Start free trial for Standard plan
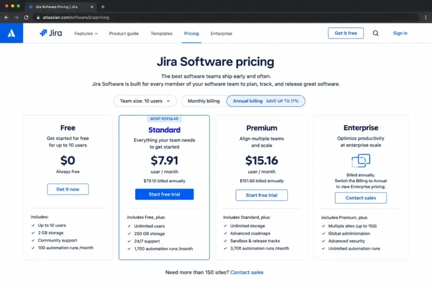The image size is (432, 288). (x=164, y=194)
